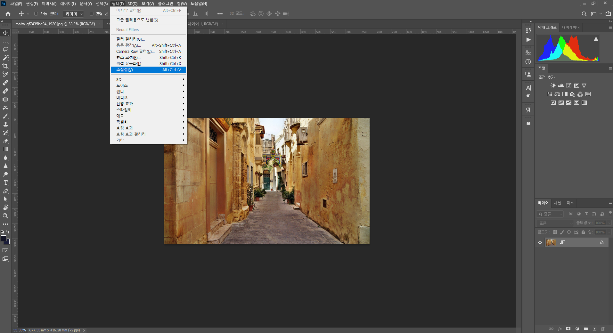
Task: Select the Eyedropper tool
Action: coord(5,74)
